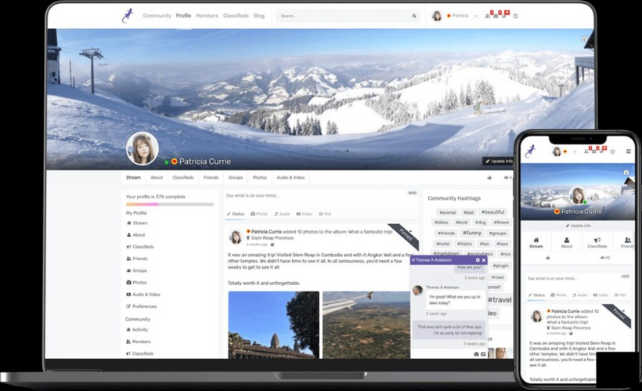Expand the user dropdown arrow on phone
The image size is (642, 391).
pyautogui.click(x=575, y=151)
